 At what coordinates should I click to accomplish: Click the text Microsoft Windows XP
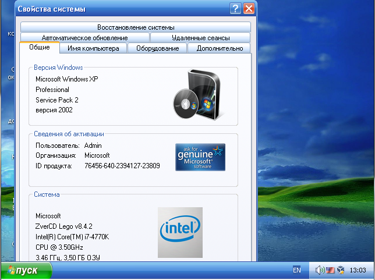67,79
